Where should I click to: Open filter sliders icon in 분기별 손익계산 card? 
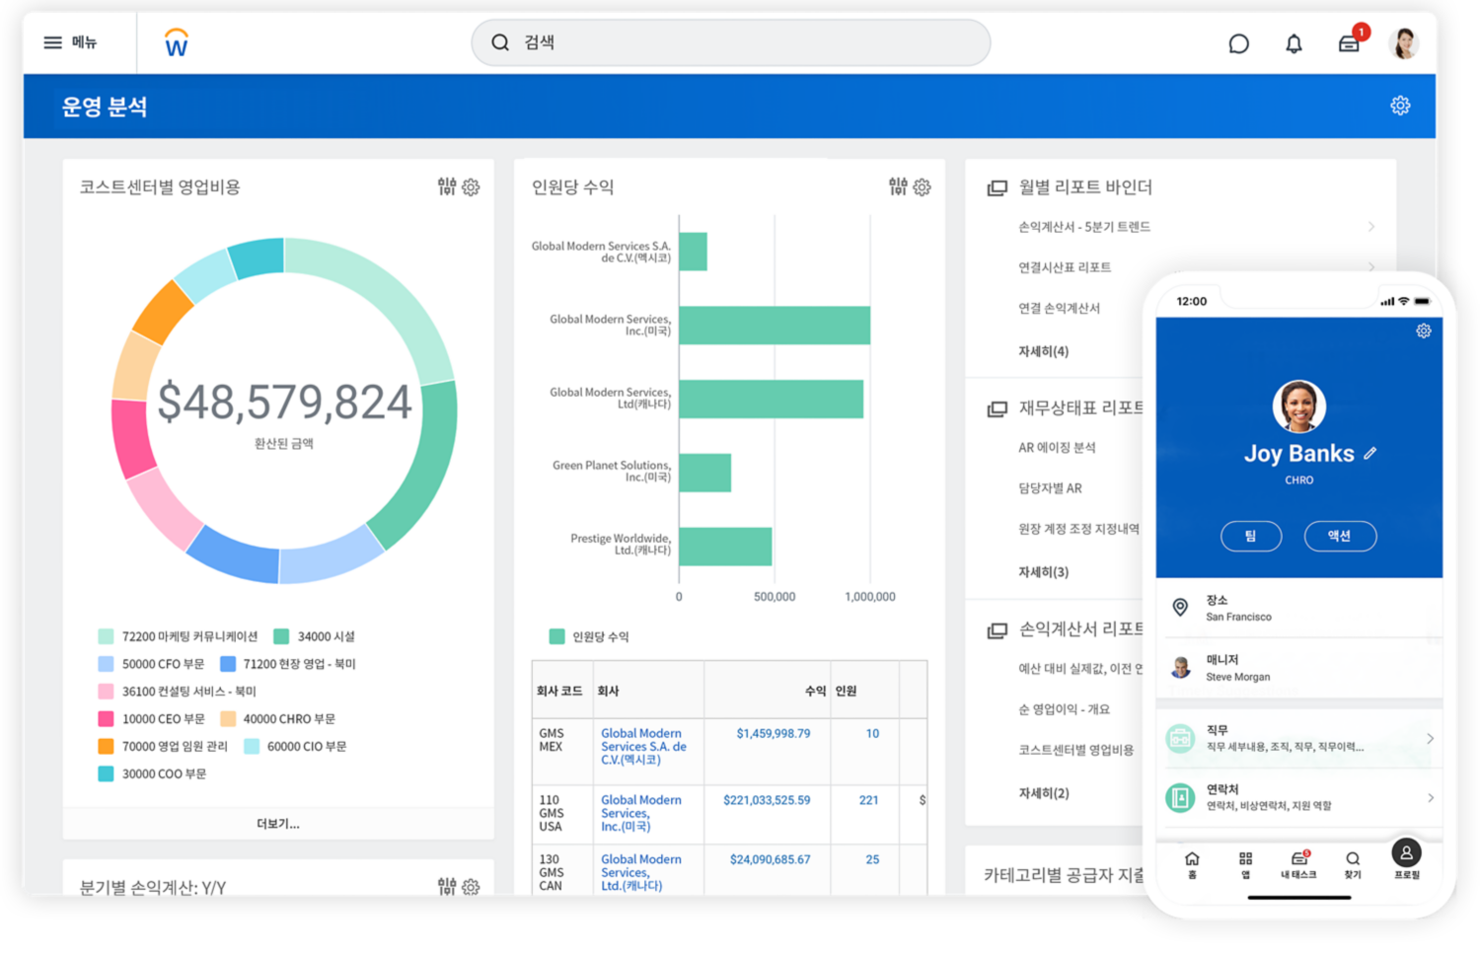click(447, 886)
